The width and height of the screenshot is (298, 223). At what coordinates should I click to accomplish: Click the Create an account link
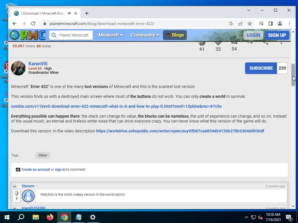[36, 170]
